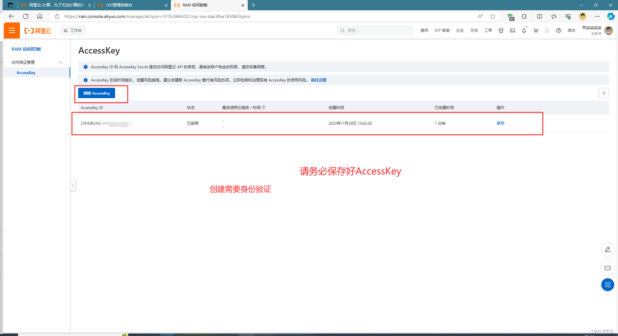Open a new browser tab
Image resolution: width=618 pixels, height=336 pixels.
[x=254, y=5]
